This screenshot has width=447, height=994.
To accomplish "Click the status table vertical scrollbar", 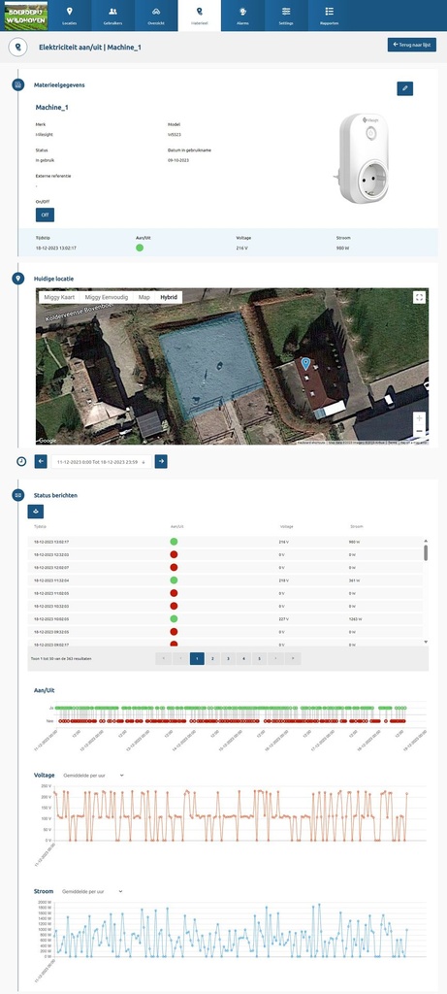I will [426, 552].
